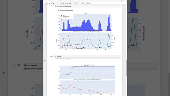This screenshot has width=170, height=96.
Task: Click the front notebook's vertical scrollbar
Action: tap(127, 68)
